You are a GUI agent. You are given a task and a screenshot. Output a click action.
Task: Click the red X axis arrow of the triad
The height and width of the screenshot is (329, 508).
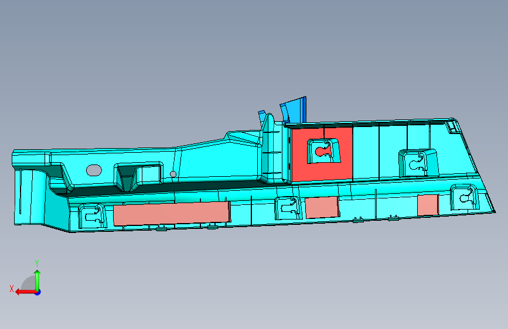click(x=26, y=292)
